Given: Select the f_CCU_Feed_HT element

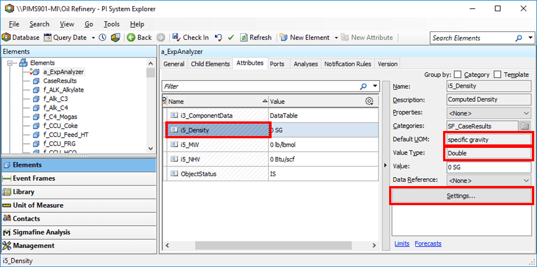Looking at the screenshot, I should click(66, 134).
